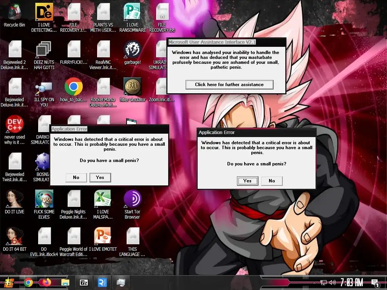
Task: Click the Microsoft User Assistance Interface title bar
Action: (227, 42)
